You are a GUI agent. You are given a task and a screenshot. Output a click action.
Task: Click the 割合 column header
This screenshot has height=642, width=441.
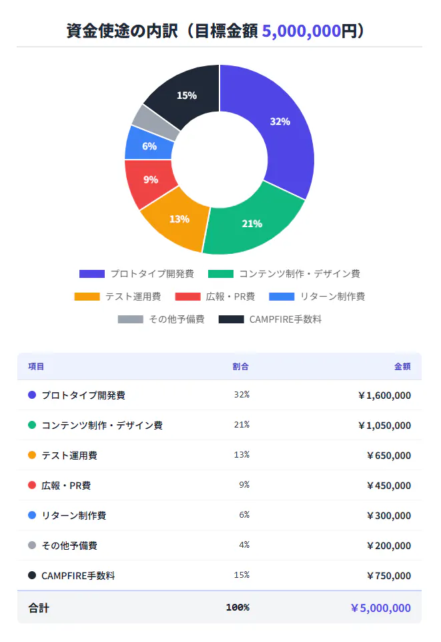tap(240, 367)
